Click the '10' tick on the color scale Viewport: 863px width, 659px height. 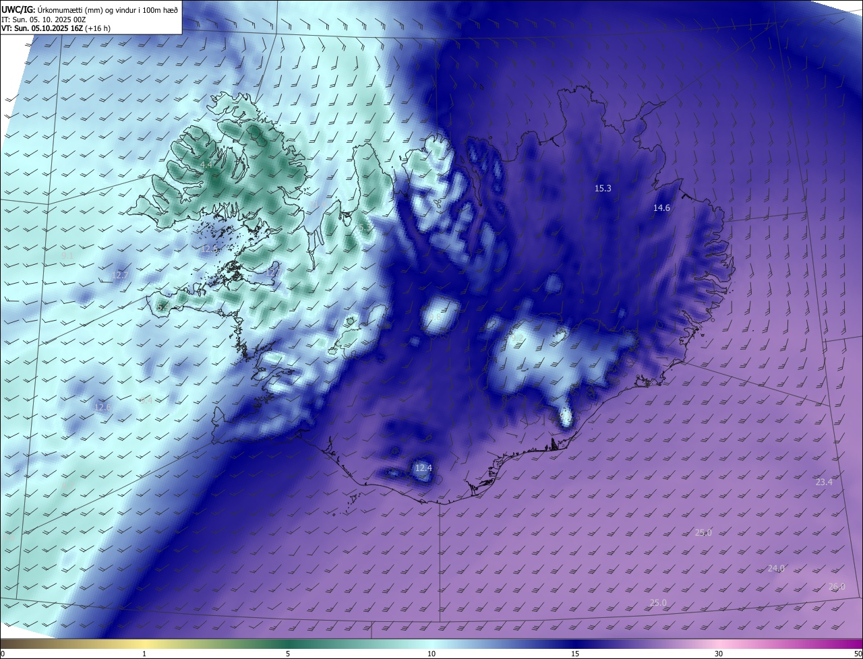coord(431,654)
